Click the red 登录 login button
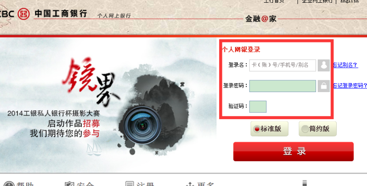Image resolution: width=367 pixels, height=186 pixels. pyautogui.click(x=293, y=151)
